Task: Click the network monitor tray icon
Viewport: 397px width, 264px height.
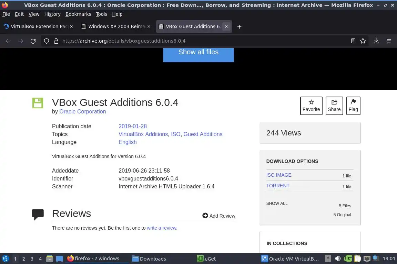Action: click(367, 258)
